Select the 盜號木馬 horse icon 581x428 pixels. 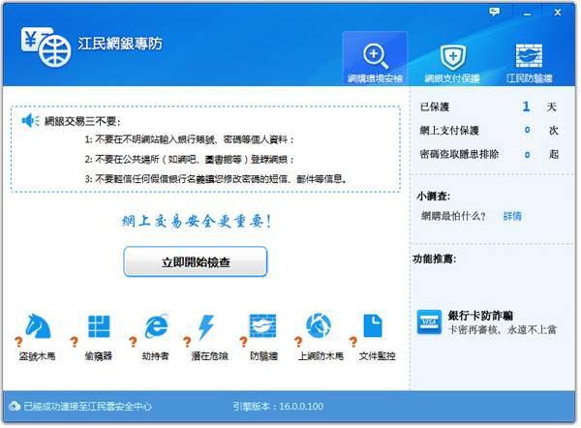[x=38, y=327]
